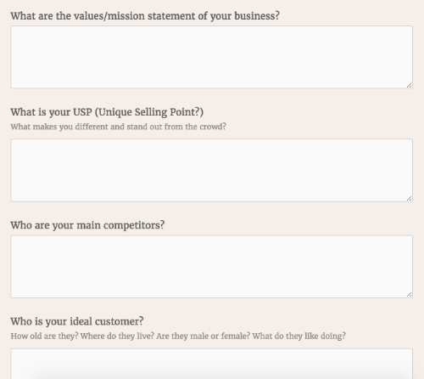Click the ideal customer text area

212,364
